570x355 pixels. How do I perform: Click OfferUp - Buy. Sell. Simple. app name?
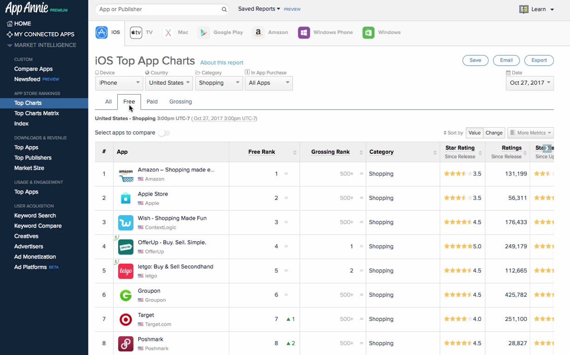point(172,242)
